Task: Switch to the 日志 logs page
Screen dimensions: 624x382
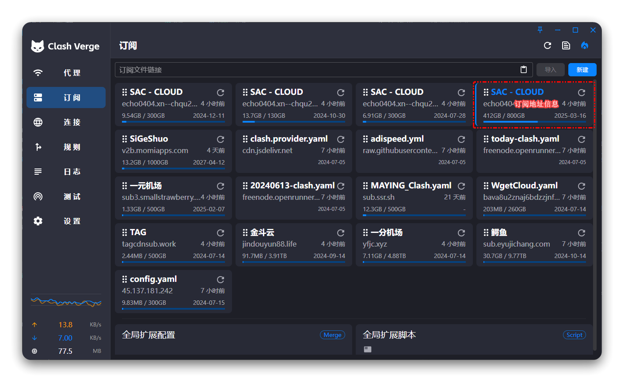Action: coord(66,172)
